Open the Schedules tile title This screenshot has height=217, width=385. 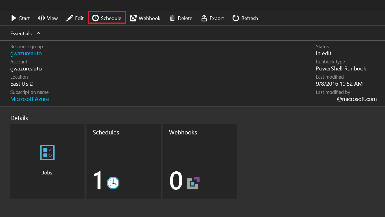click(x=106, y=132)
